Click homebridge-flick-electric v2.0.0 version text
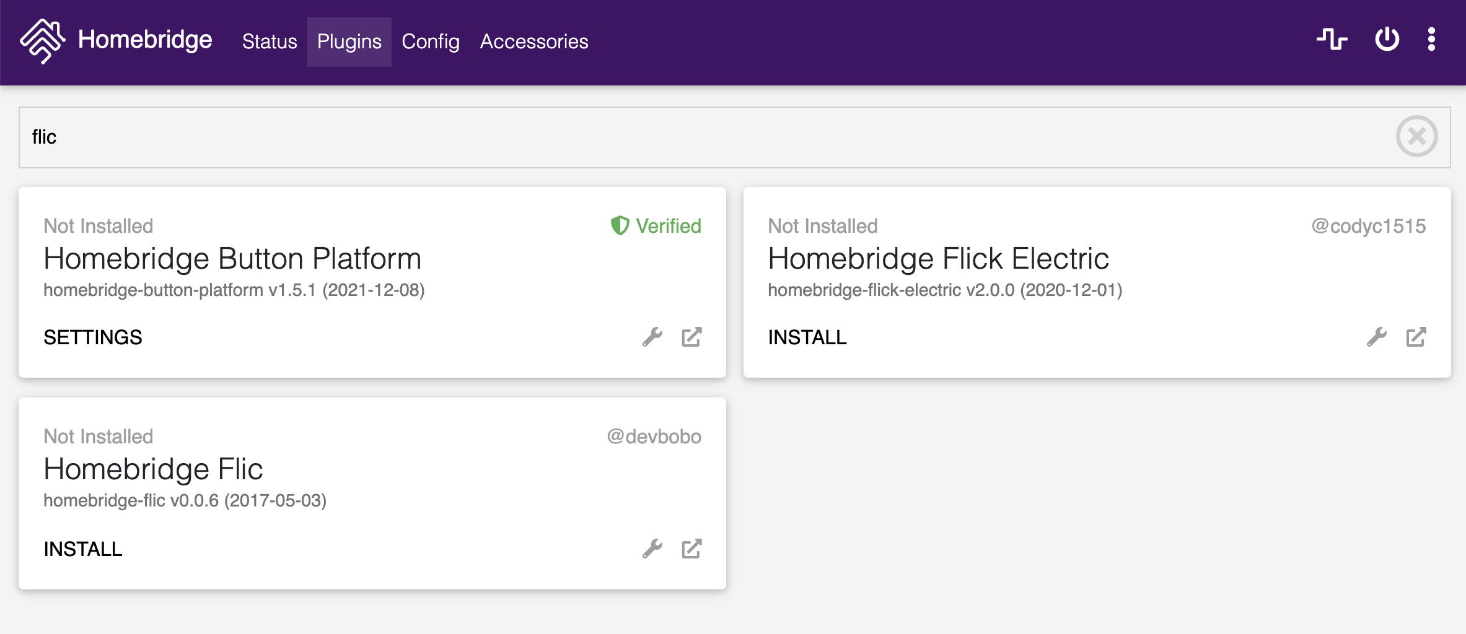 click(x=946, y=290)
